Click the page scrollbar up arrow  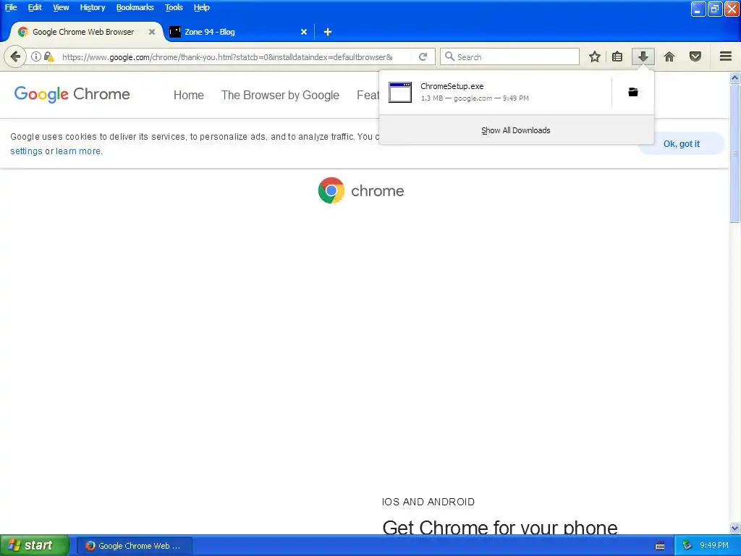(x=734, y=77)
